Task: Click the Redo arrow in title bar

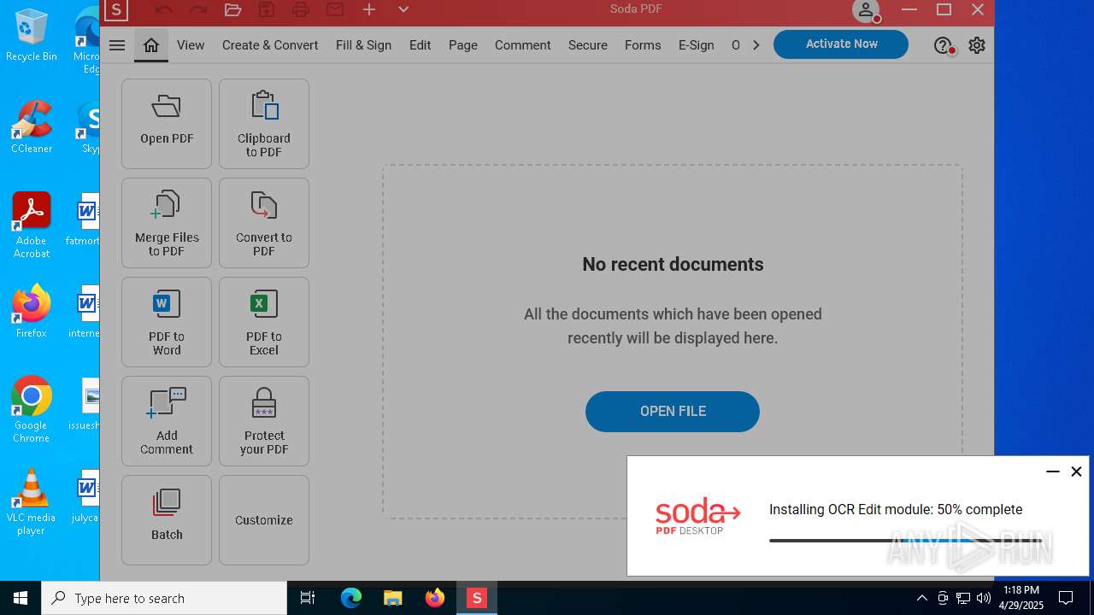Action: click(x=198, y=10)
